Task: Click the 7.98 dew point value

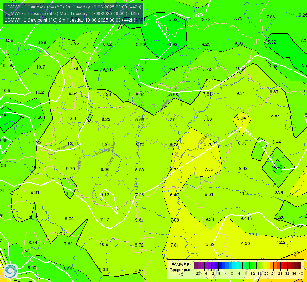Action: click(x=273, y=67)
